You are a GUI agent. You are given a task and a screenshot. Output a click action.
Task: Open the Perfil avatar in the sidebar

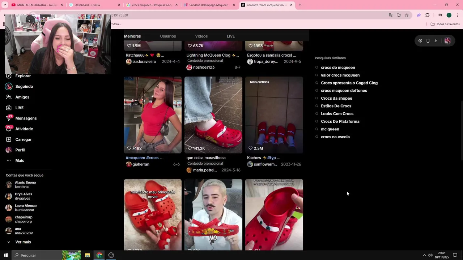click(x=9, y=150)
